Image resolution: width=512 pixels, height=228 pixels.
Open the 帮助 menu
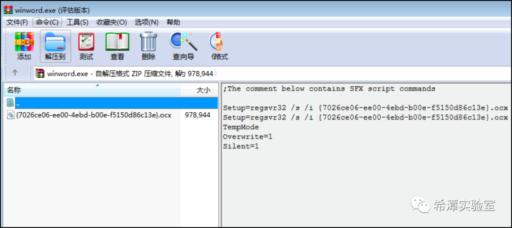tap(173, 22)
